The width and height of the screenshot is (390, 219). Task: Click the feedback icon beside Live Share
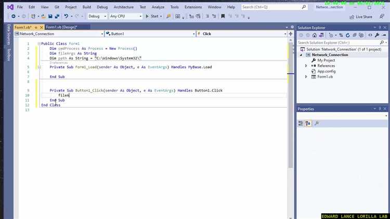(x=382, y=17)
